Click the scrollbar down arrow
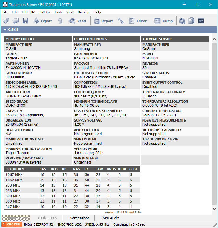 [x=214, y=209]
